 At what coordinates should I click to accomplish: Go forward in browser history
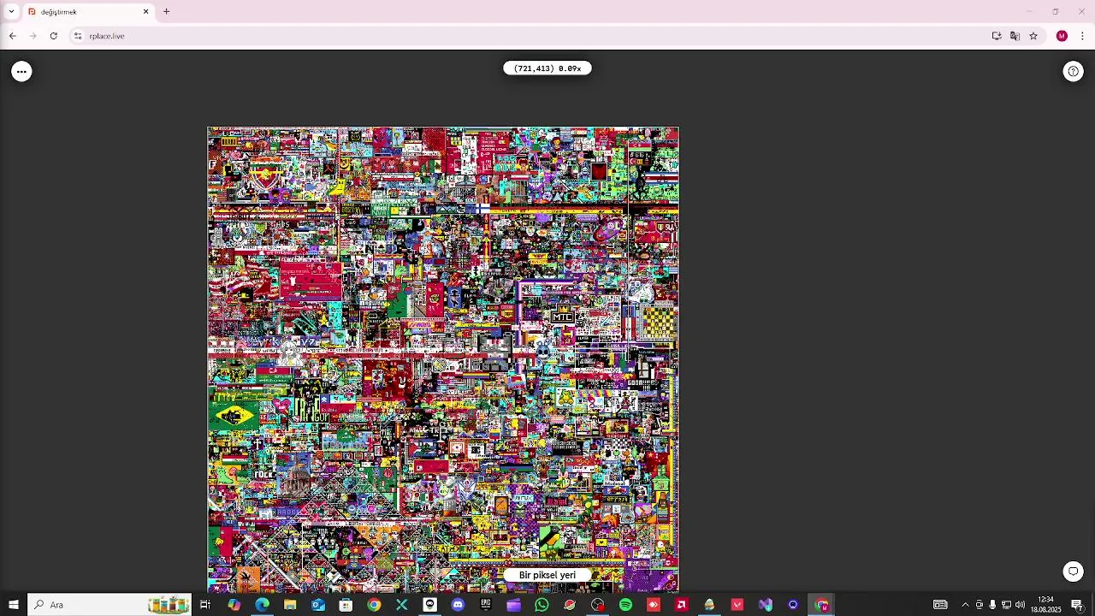click(33, 36)
